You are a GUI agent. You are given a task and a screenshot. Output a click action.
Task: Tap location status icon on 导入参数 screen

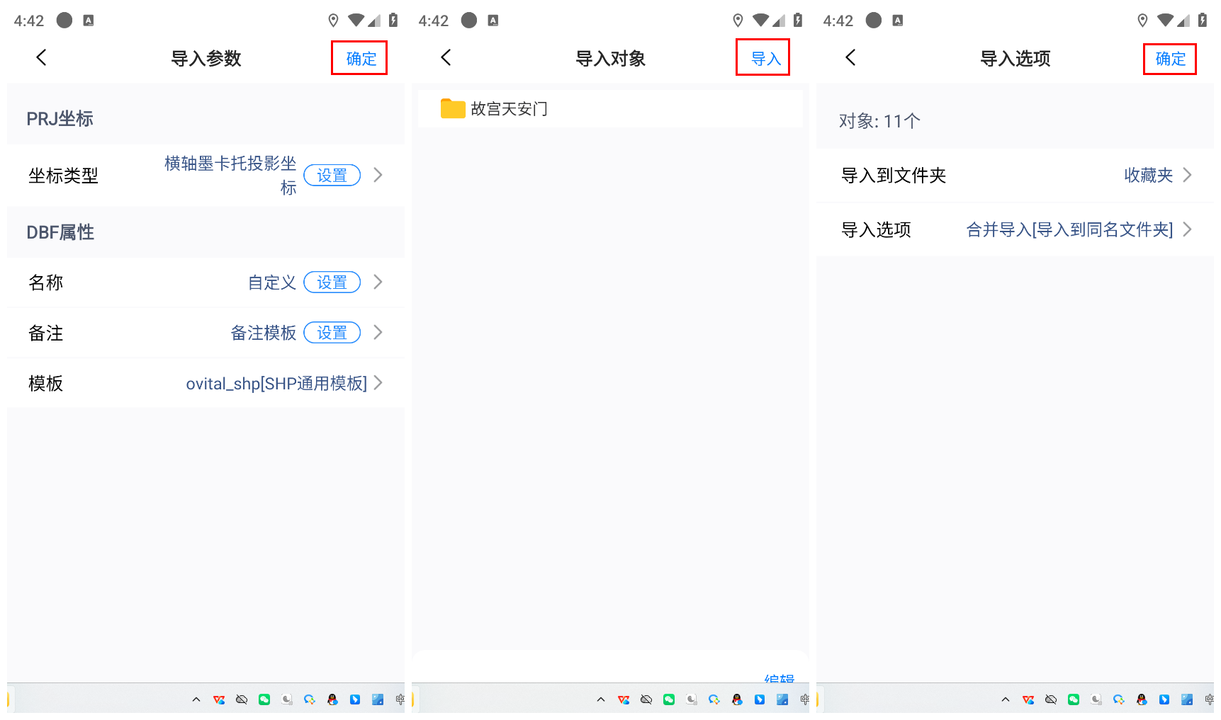click(333, 21)
